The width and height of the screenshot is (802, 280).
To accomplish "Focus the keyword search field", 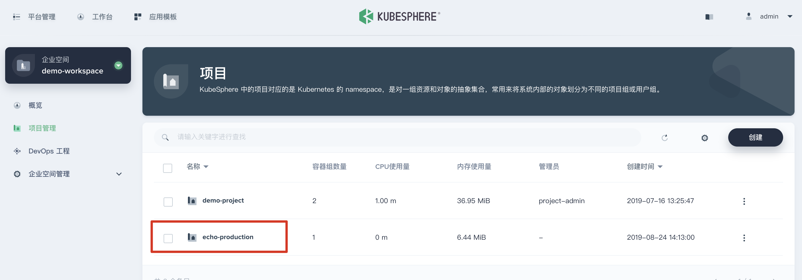I will coord(397,137).
